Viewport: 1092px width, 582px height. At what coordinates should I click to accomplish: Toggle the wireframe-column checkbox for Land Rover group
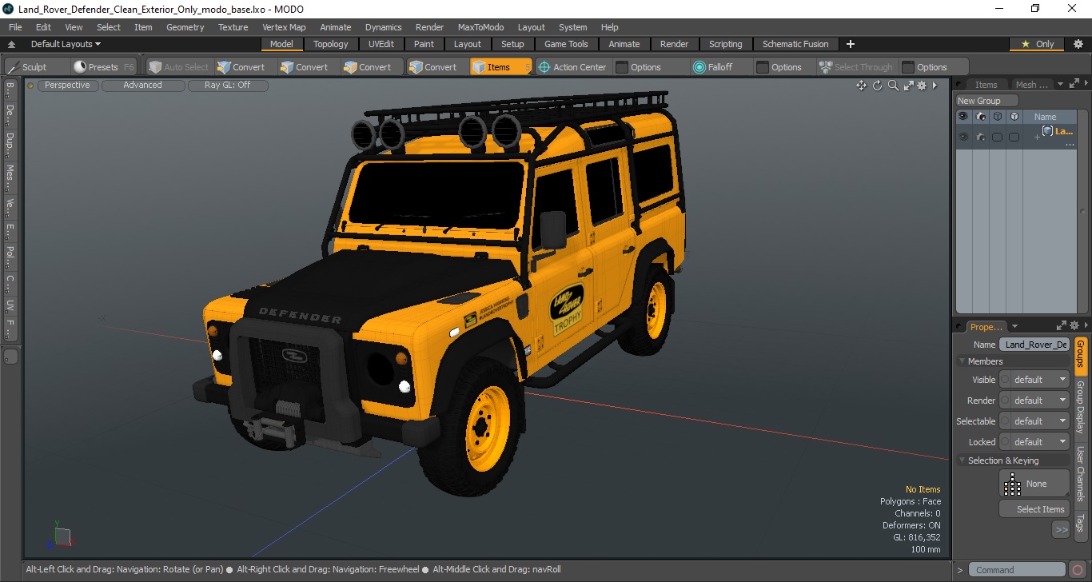[997, 137]
